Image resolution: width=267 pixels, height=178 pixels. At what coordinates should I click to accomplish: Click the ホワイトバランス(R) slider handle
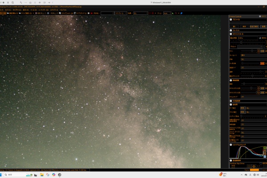(251, 88)
